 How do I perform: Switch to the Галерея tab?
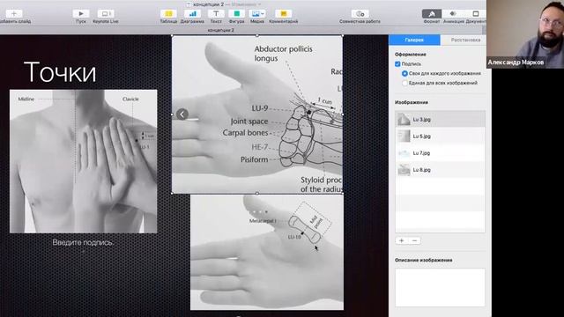[414, 40]
